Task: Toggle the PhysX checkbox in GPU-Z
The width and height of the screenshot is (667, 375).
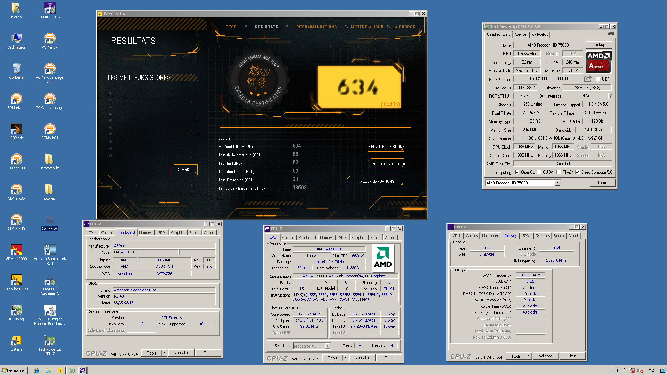Action: tap(558, 172)
